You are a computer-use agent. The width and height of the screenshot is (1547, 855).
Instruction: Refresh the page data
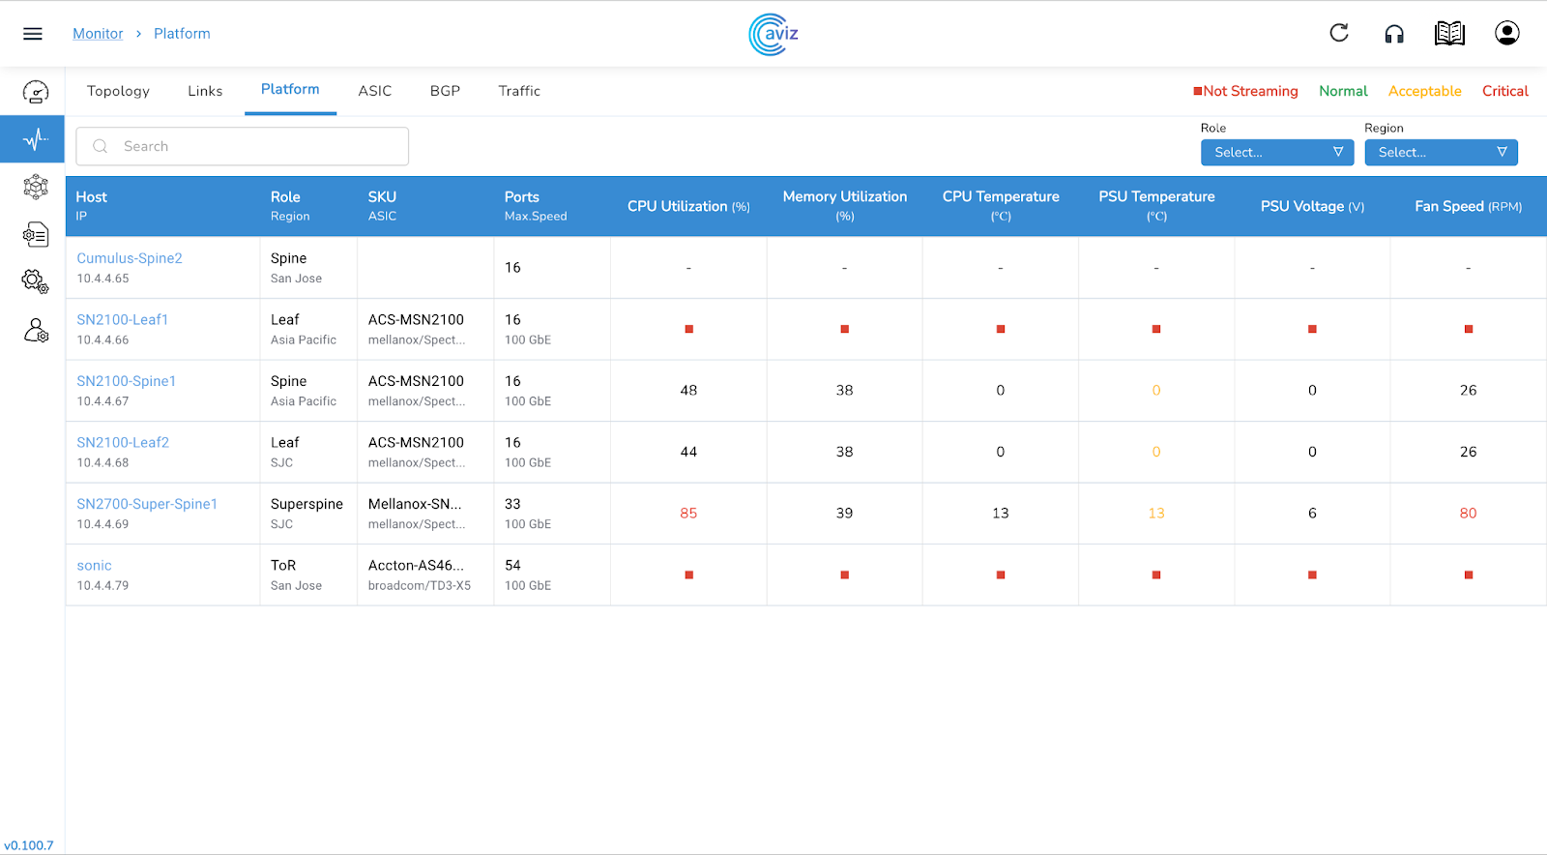coord(1339,33)
